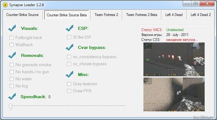Toggle the Wallhack checkbox
This screenshot has height=120, width=217.
pos(11,45)
